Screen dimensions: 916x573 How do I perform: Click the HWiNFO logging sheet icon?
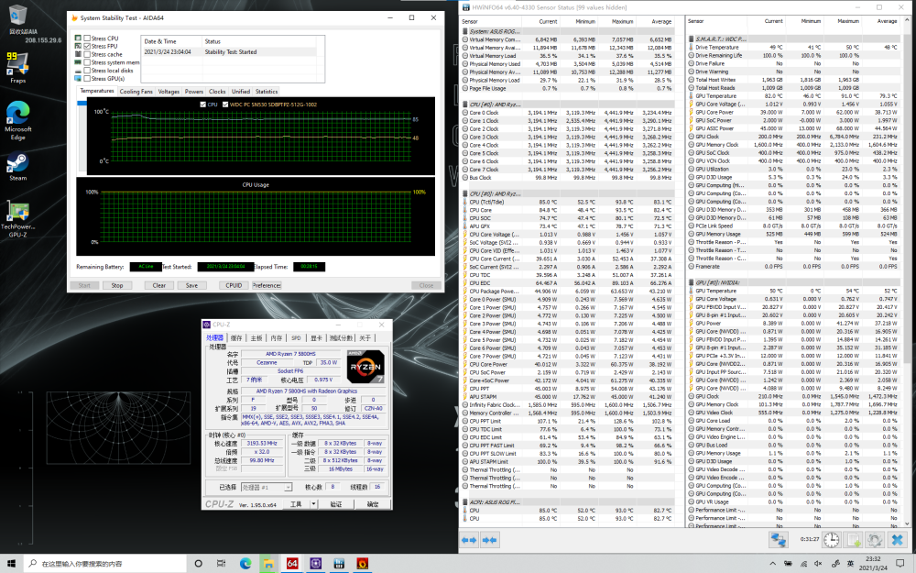pyautogui.click(x=854, y=541)
